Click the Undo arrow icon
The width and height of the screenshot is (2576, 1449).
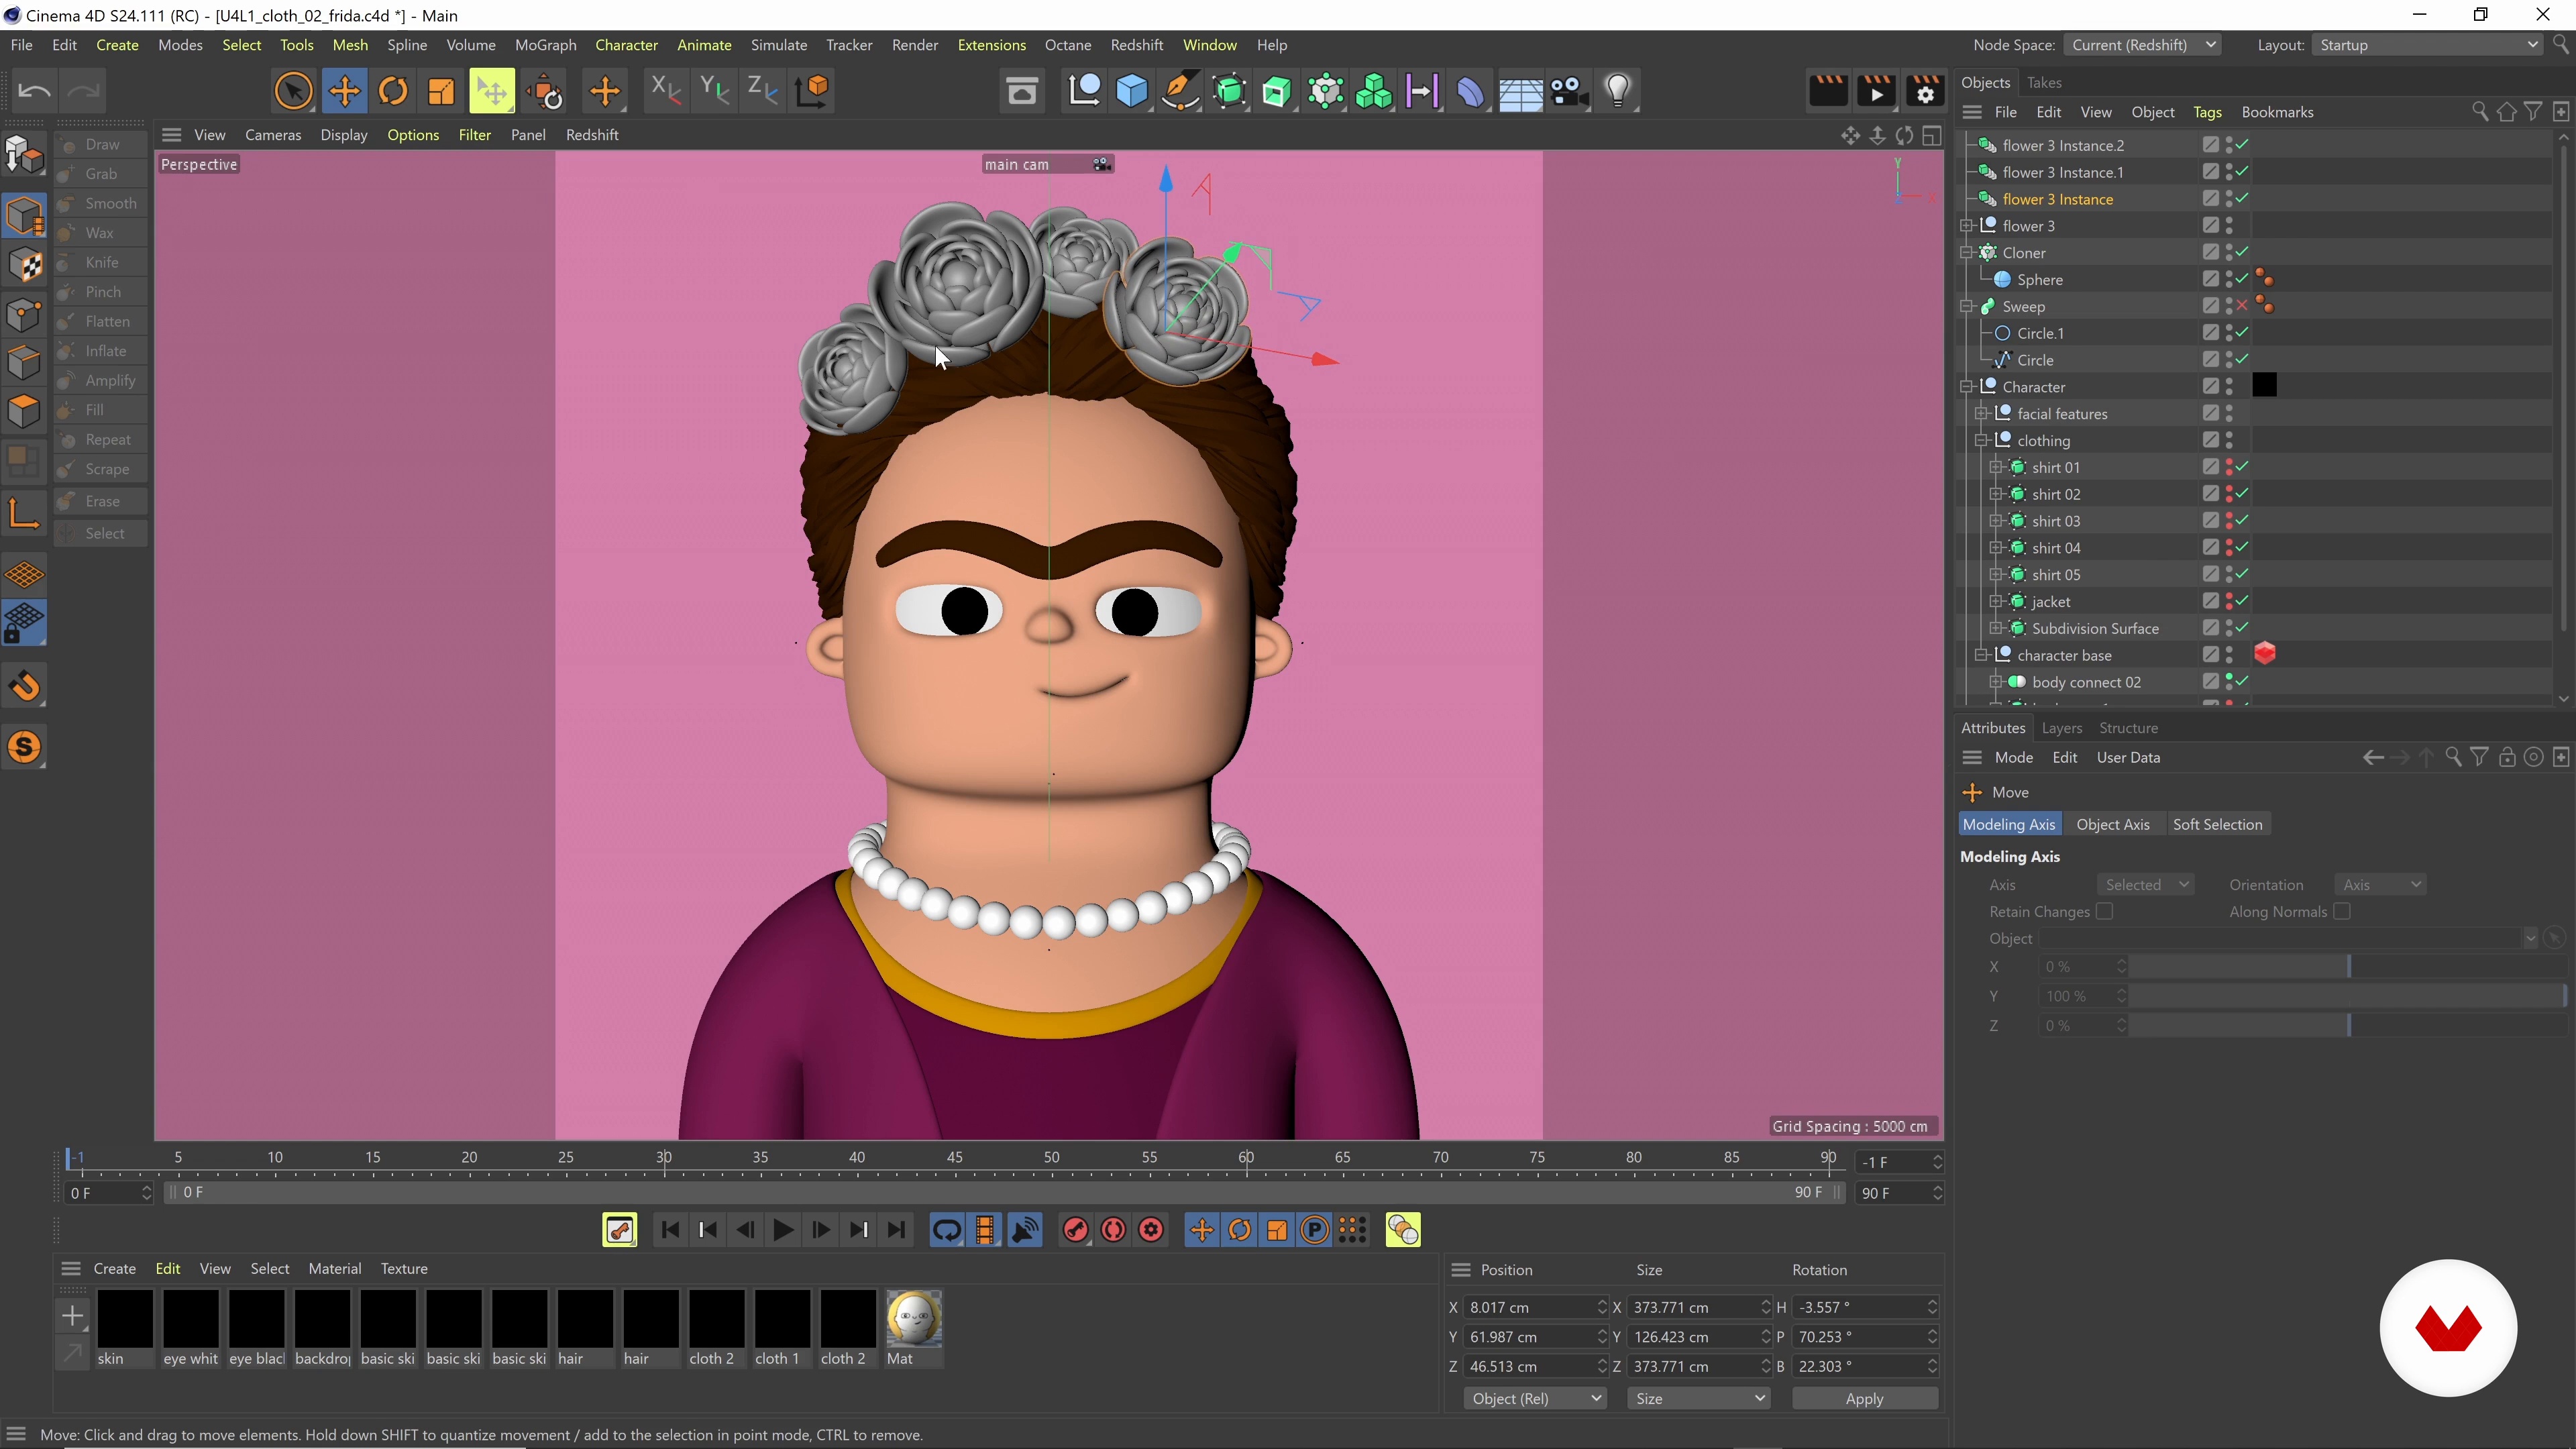(34, 92)
